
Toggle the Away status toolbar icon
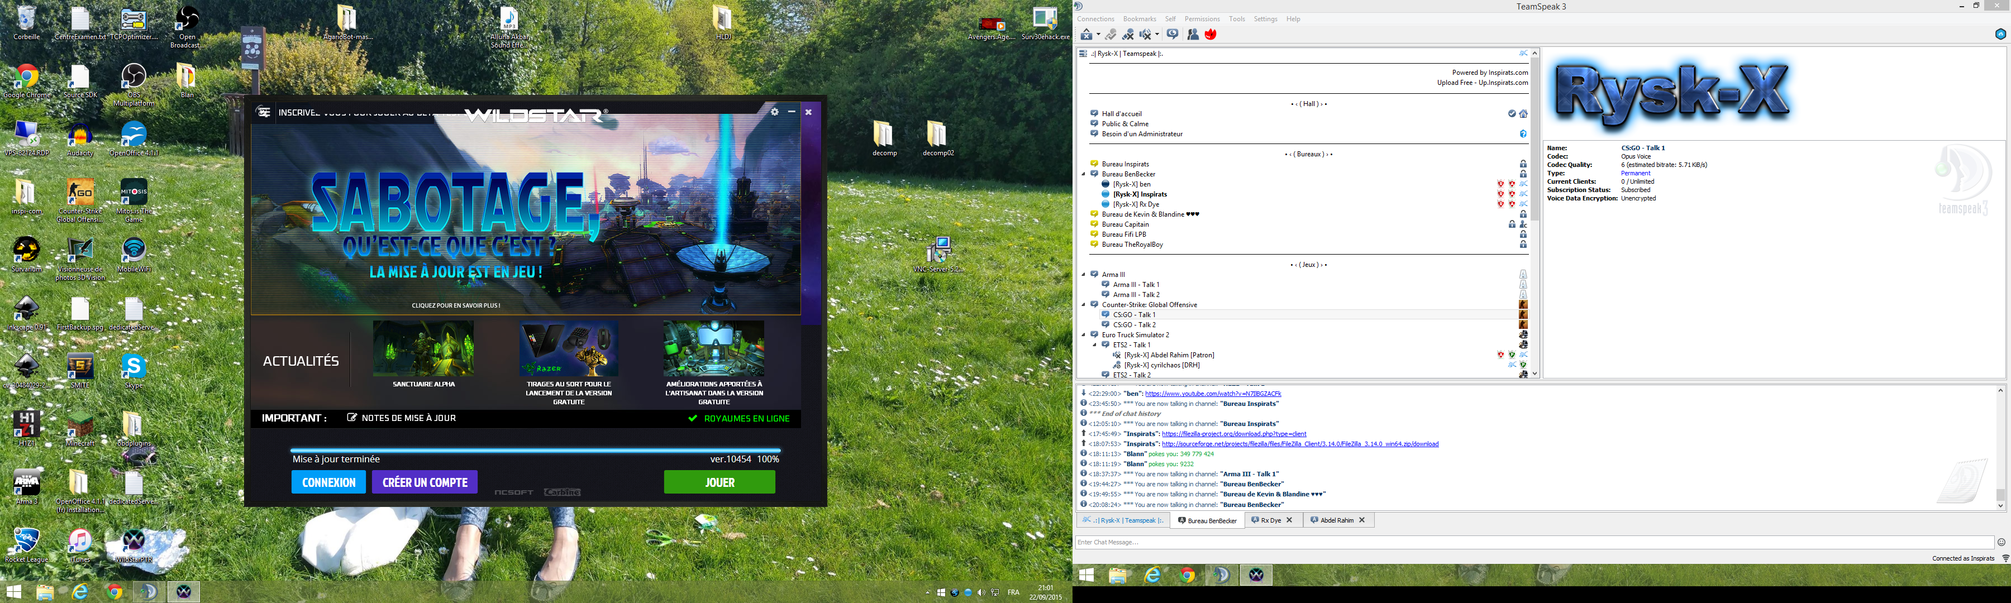(x=1111, y=34)
